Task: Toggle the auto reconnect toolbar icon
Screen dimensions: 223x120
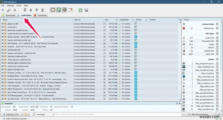Action: coord(59,10)
